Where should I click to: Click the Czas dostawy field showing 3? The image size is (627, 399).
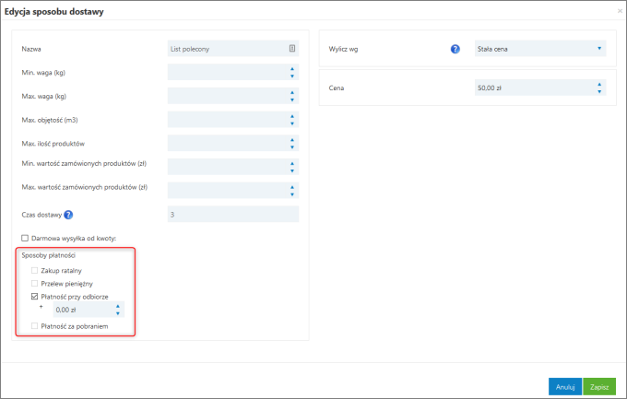tap(233, 215)
